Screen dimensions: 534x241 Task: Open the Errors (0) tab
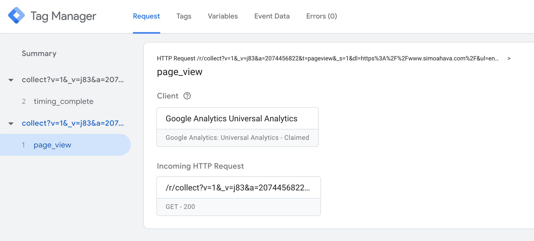[321, 16]
